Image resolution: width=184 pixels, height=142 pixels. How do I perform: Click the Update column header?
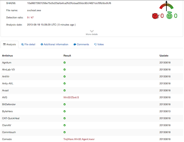(x=164, y=56)
